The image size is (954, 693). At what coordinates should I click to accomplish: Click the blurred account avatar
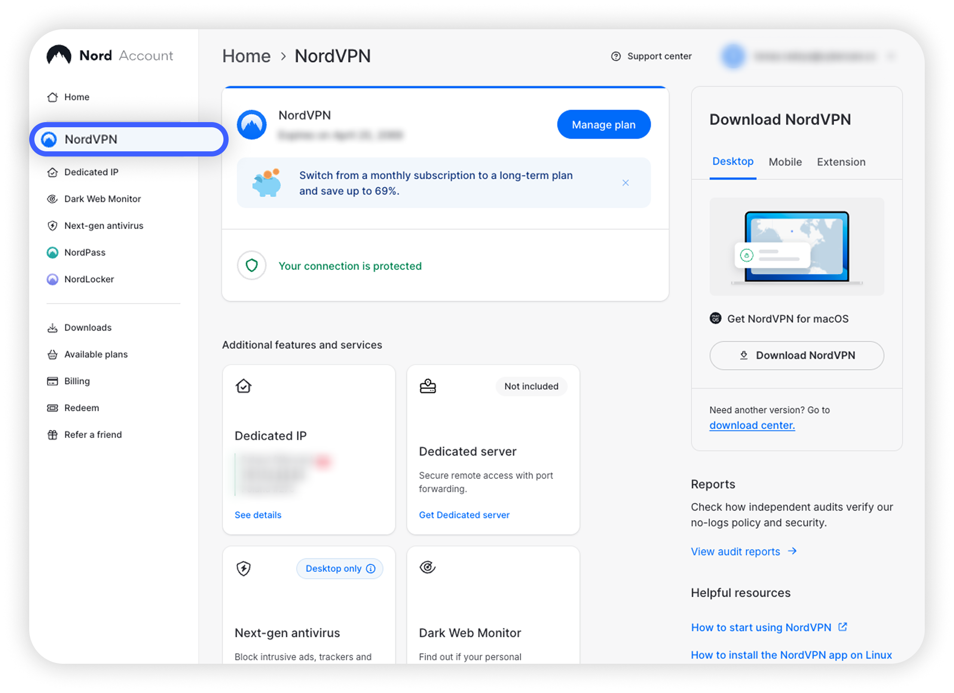click(x=733, y=56)
